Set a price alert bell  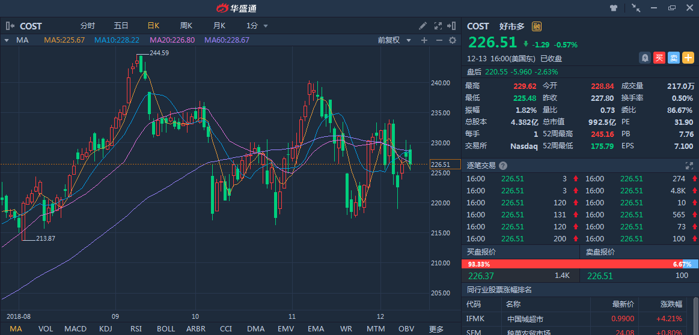pyautogui.click(x=645, y=58)
